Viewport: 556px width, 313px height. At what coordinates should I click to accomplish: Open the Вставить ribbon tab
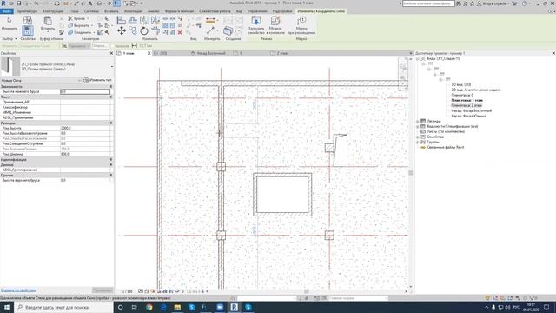(111, 11)
